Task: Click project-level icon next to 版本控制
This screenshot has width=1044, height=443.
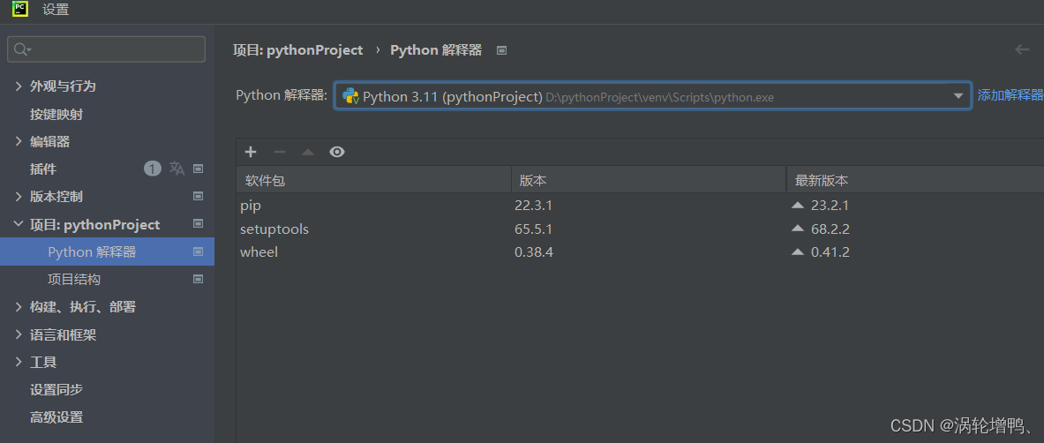Action: click(198, 197)
